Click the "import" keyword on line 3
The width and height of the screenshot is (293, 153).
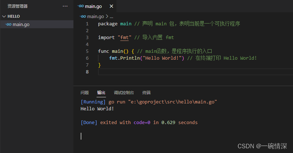coord(106,38)
